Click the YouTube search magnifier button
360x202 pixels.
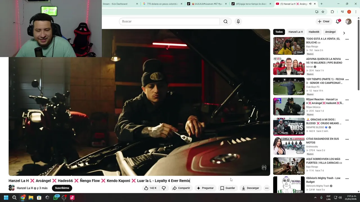pyautogui.click(x=226, y=22)
